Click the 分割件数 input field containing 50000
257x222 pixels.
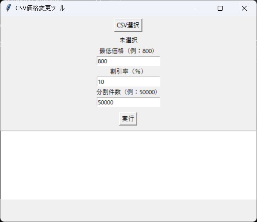(x=128, y=102)
